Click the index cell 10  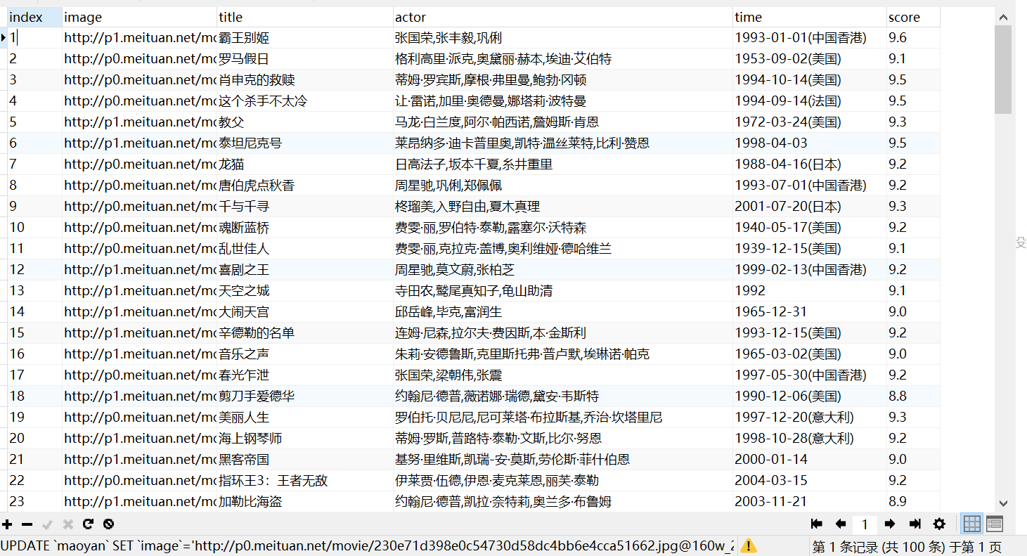tap(34, 228)
